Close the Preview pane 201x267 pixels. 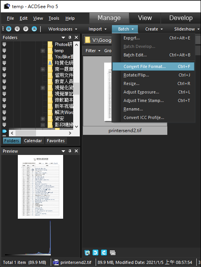76,151
